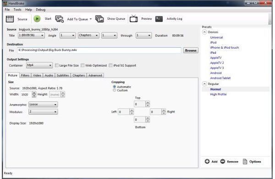
Task: Click the Add preset plus icon
Action: (x=207, y=161)
